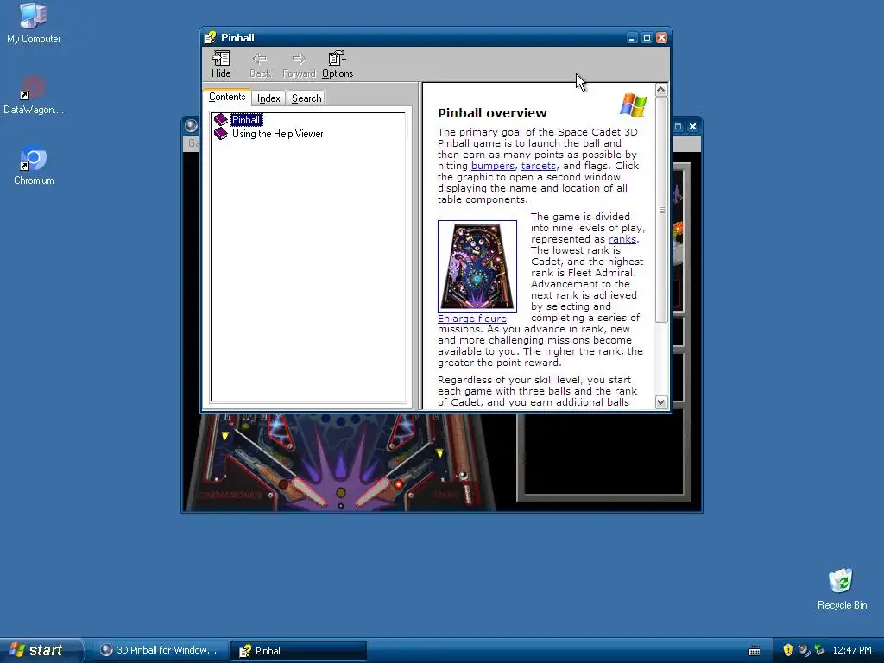Open My Computer desktop icon
This screenshot has height=663, width=884.
point(34,23)
